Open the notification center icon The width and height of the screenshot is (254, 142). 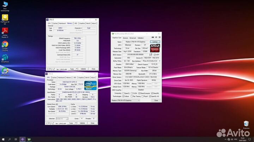pyautogui.click(x=250, y=140)
